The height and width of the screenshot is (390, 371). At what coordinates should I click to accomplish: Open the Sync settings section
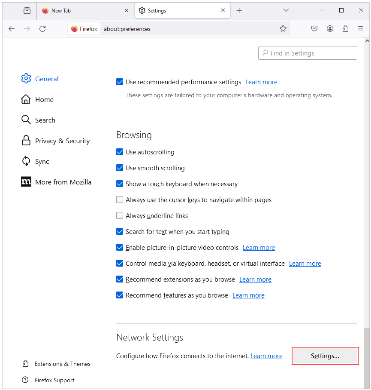pos(42,161)
